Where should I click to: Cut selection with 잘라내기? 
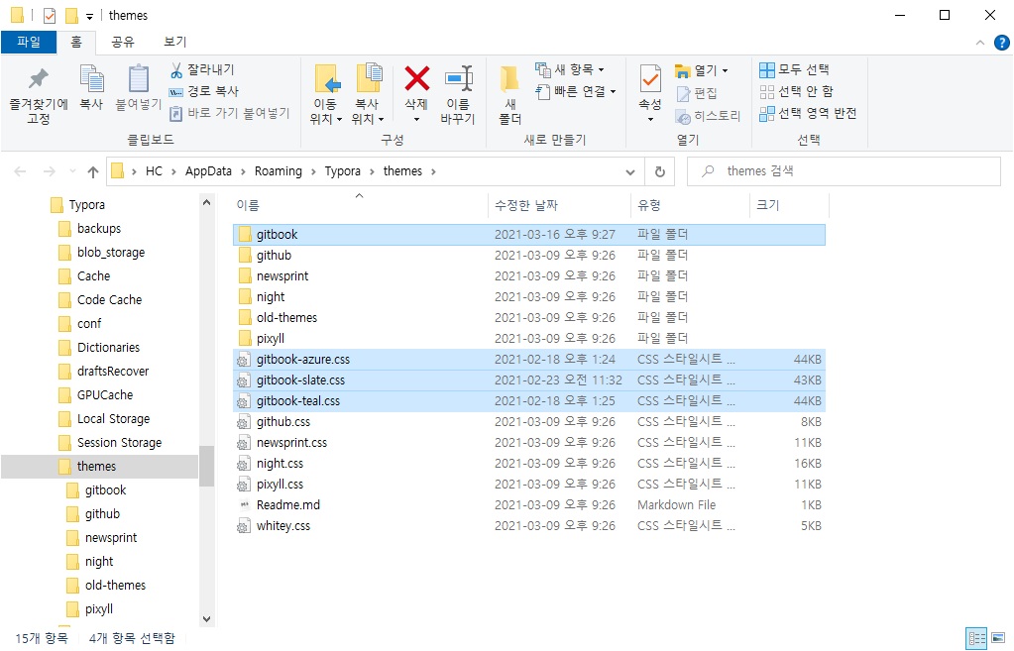click(202, 69)
